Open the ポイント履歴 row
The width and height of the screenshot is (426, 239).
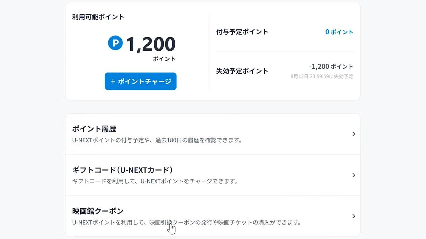coord(213,134)
